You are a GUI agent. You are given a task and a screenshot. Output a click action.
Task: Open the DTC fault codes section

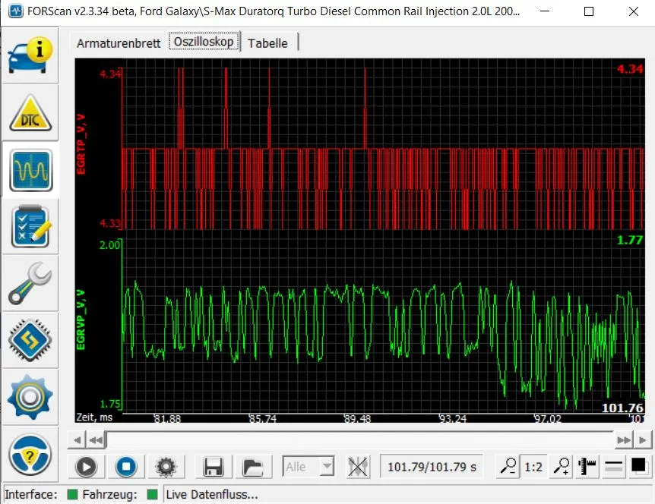pos(30,113)
